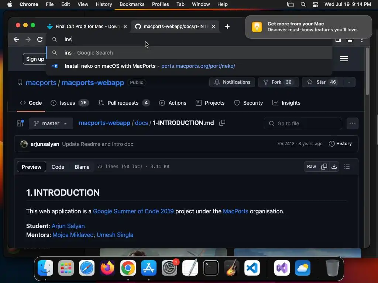Open Terminal from the dock
Screen dimensions: 378x283
click(211, 268)
